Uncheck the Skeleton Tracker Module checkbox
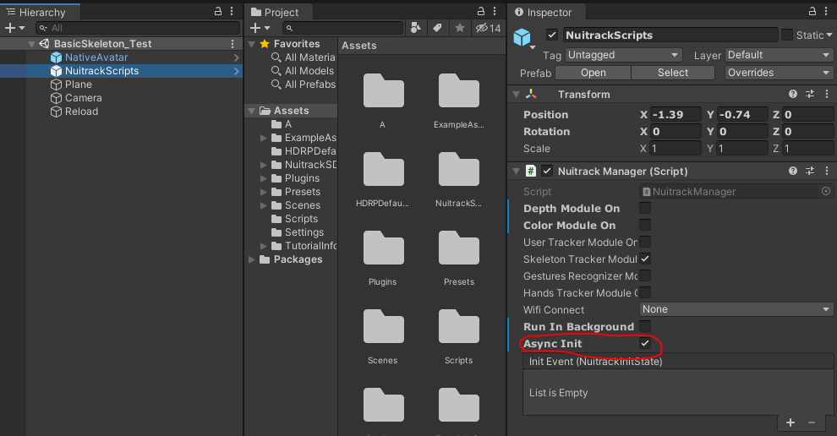The width and height of the screenshot is (837, 436). (x=645, y=259)
